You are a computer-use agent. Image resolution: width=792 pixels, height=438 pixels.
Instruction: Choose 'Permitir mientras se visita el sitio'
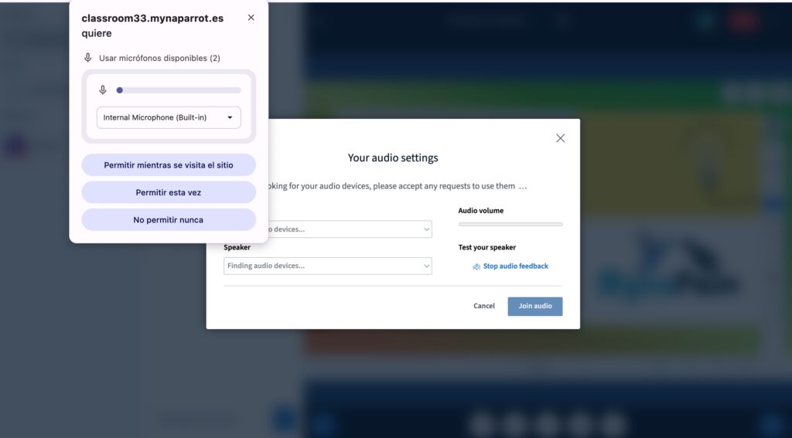pos(169,165)
